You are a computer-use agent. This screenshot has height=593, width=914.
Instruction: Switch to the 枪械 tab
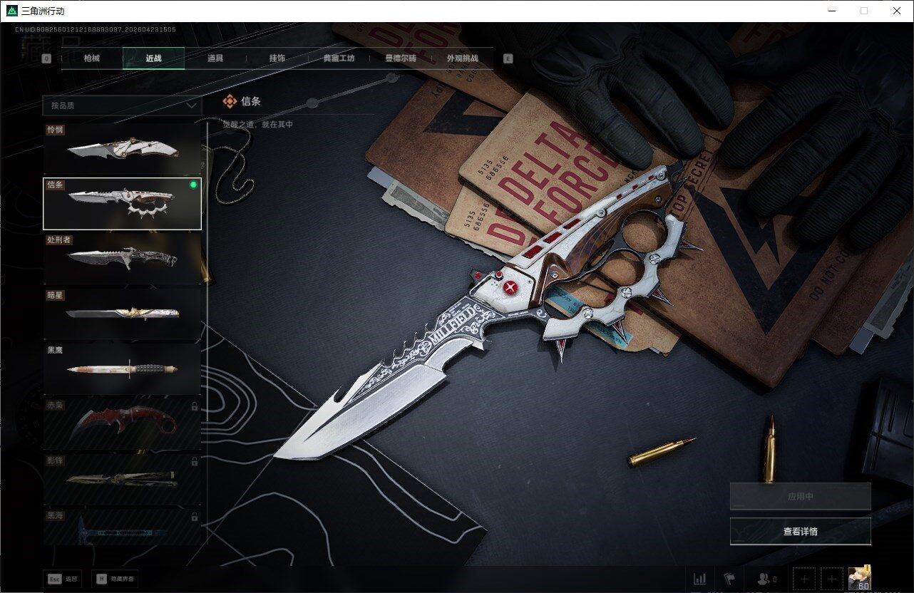(x=92, y=58)
